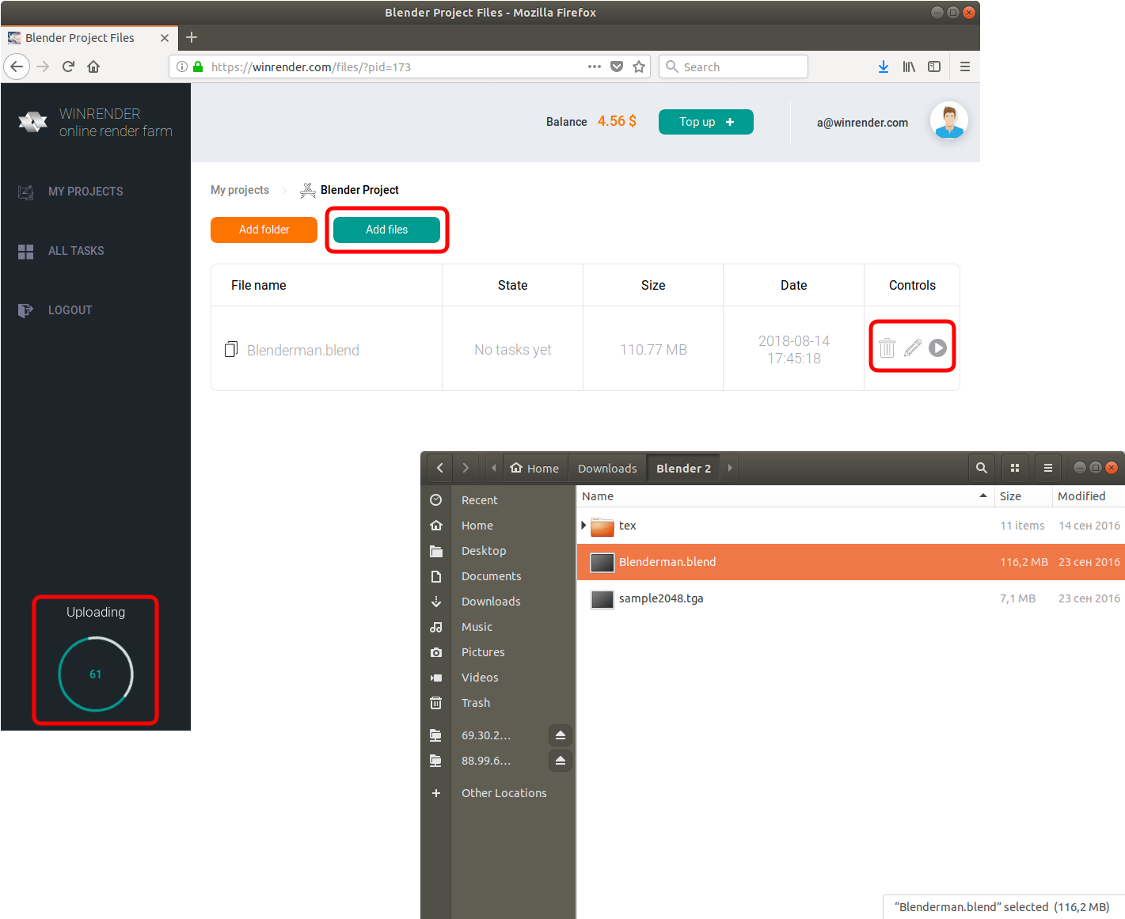Open the Blenderman.blend file link
This screenshot has height=919, width=1125.
[303, 350]
